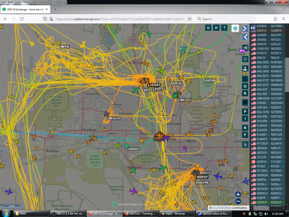The image size is (289, 217).
Task: Toggle the P map option
Action: tap(245, 112)
